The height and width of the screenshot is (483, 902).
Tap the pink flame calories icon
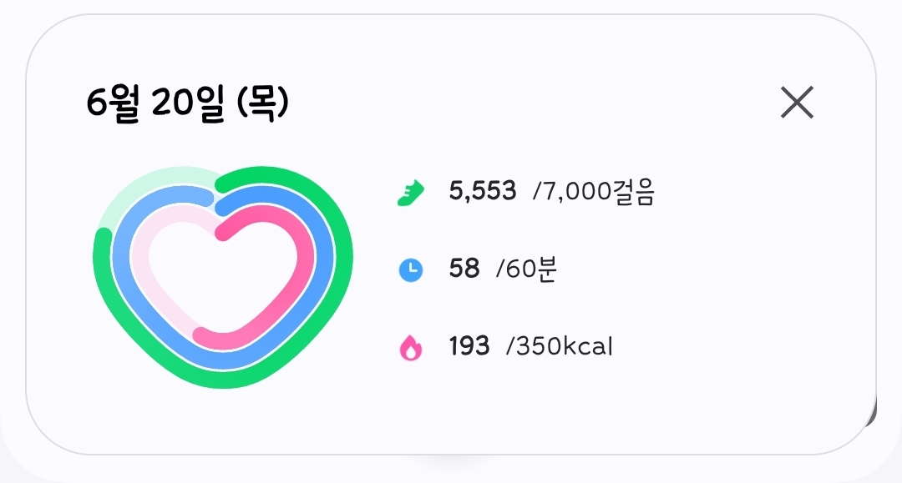click(410, 347)
